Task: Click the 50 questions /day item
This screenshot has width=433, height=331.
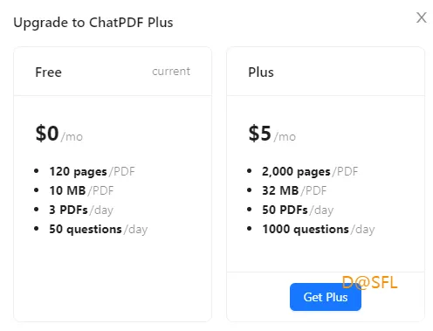Action: click(x=99, y=230)
